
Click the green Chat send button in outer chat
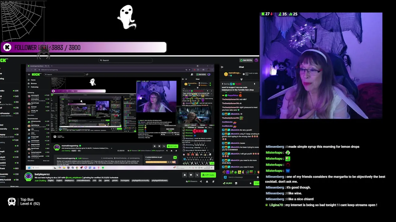(256, 183)
